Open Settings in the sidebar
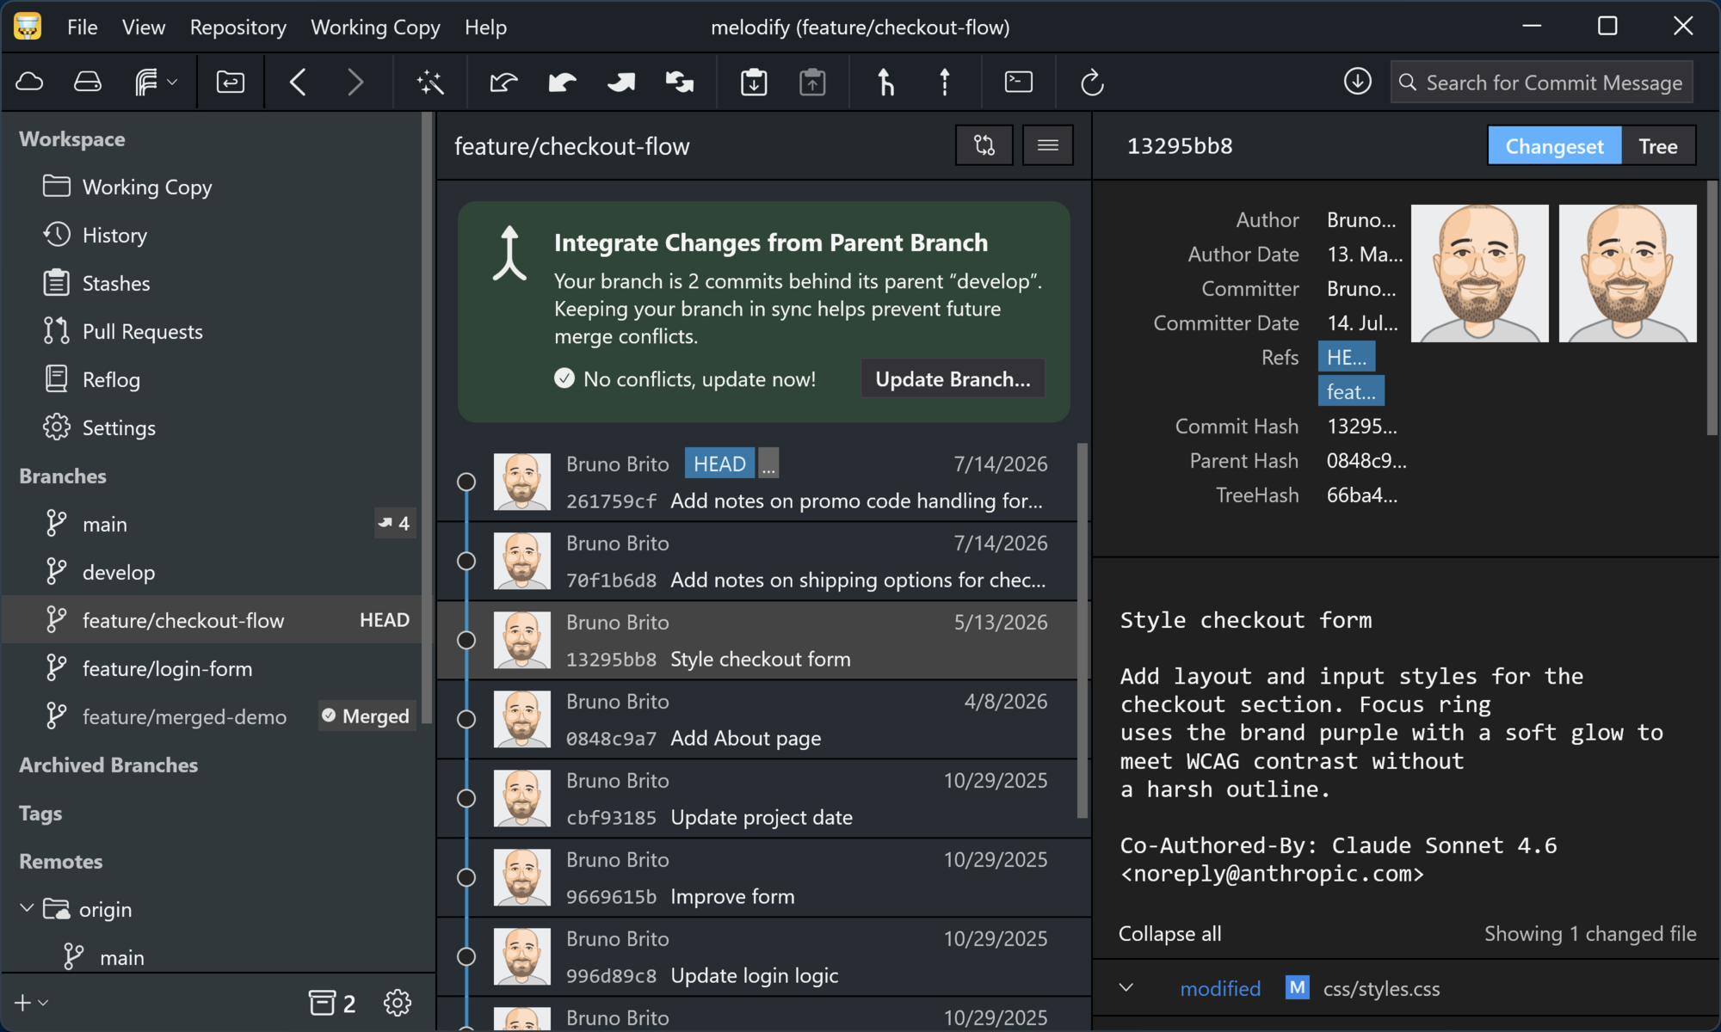Image resolution: width=1721 pixels, height=1032 pixels. coord(213,427)
